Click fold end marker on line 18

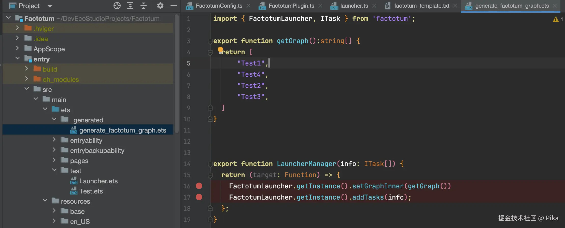210,208
